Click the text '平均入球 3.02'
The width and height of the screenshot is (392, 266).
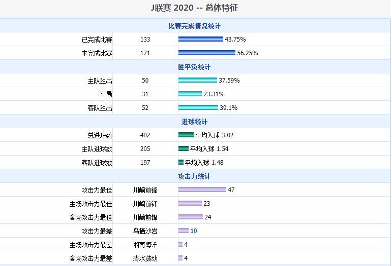[x=214, y=135]
